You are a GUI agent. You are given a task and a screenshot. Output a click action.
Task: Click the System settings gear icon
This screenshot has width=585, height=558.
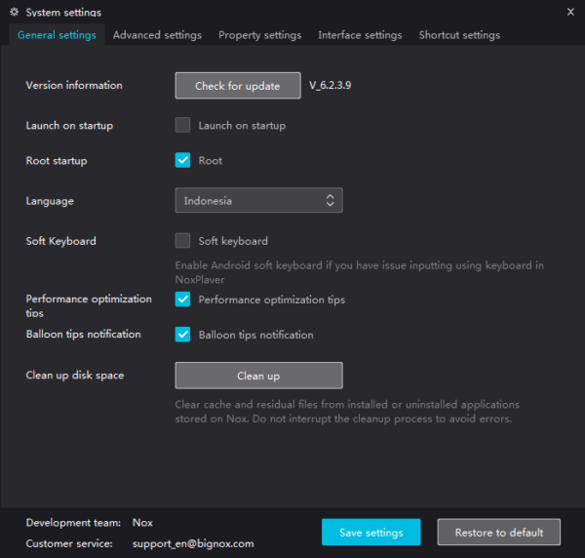[14, 12]
